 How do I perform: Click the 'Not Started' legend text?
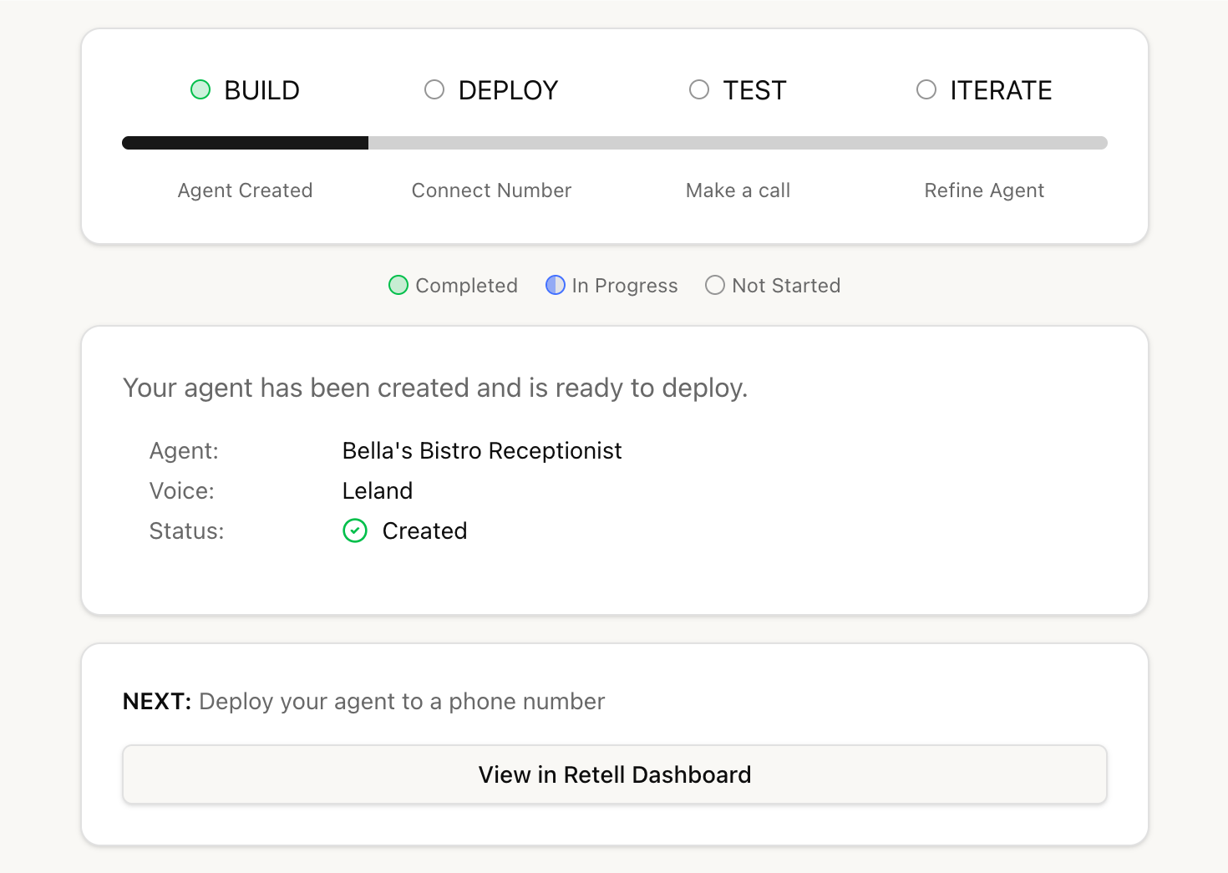(x=786, y=286)
